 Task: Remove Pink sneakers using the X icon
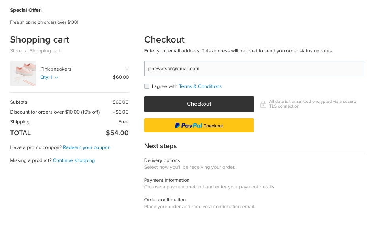(x=127, y=69)
